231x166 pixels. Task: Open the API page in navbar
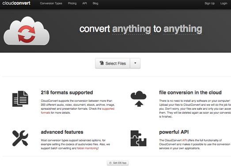(84, 3)
